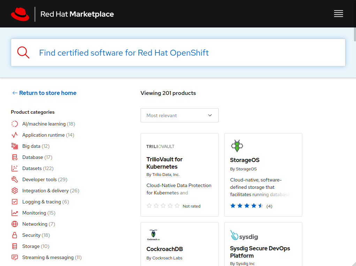Click the page vertical scrollbar thumb

click(x=355, y=34)
